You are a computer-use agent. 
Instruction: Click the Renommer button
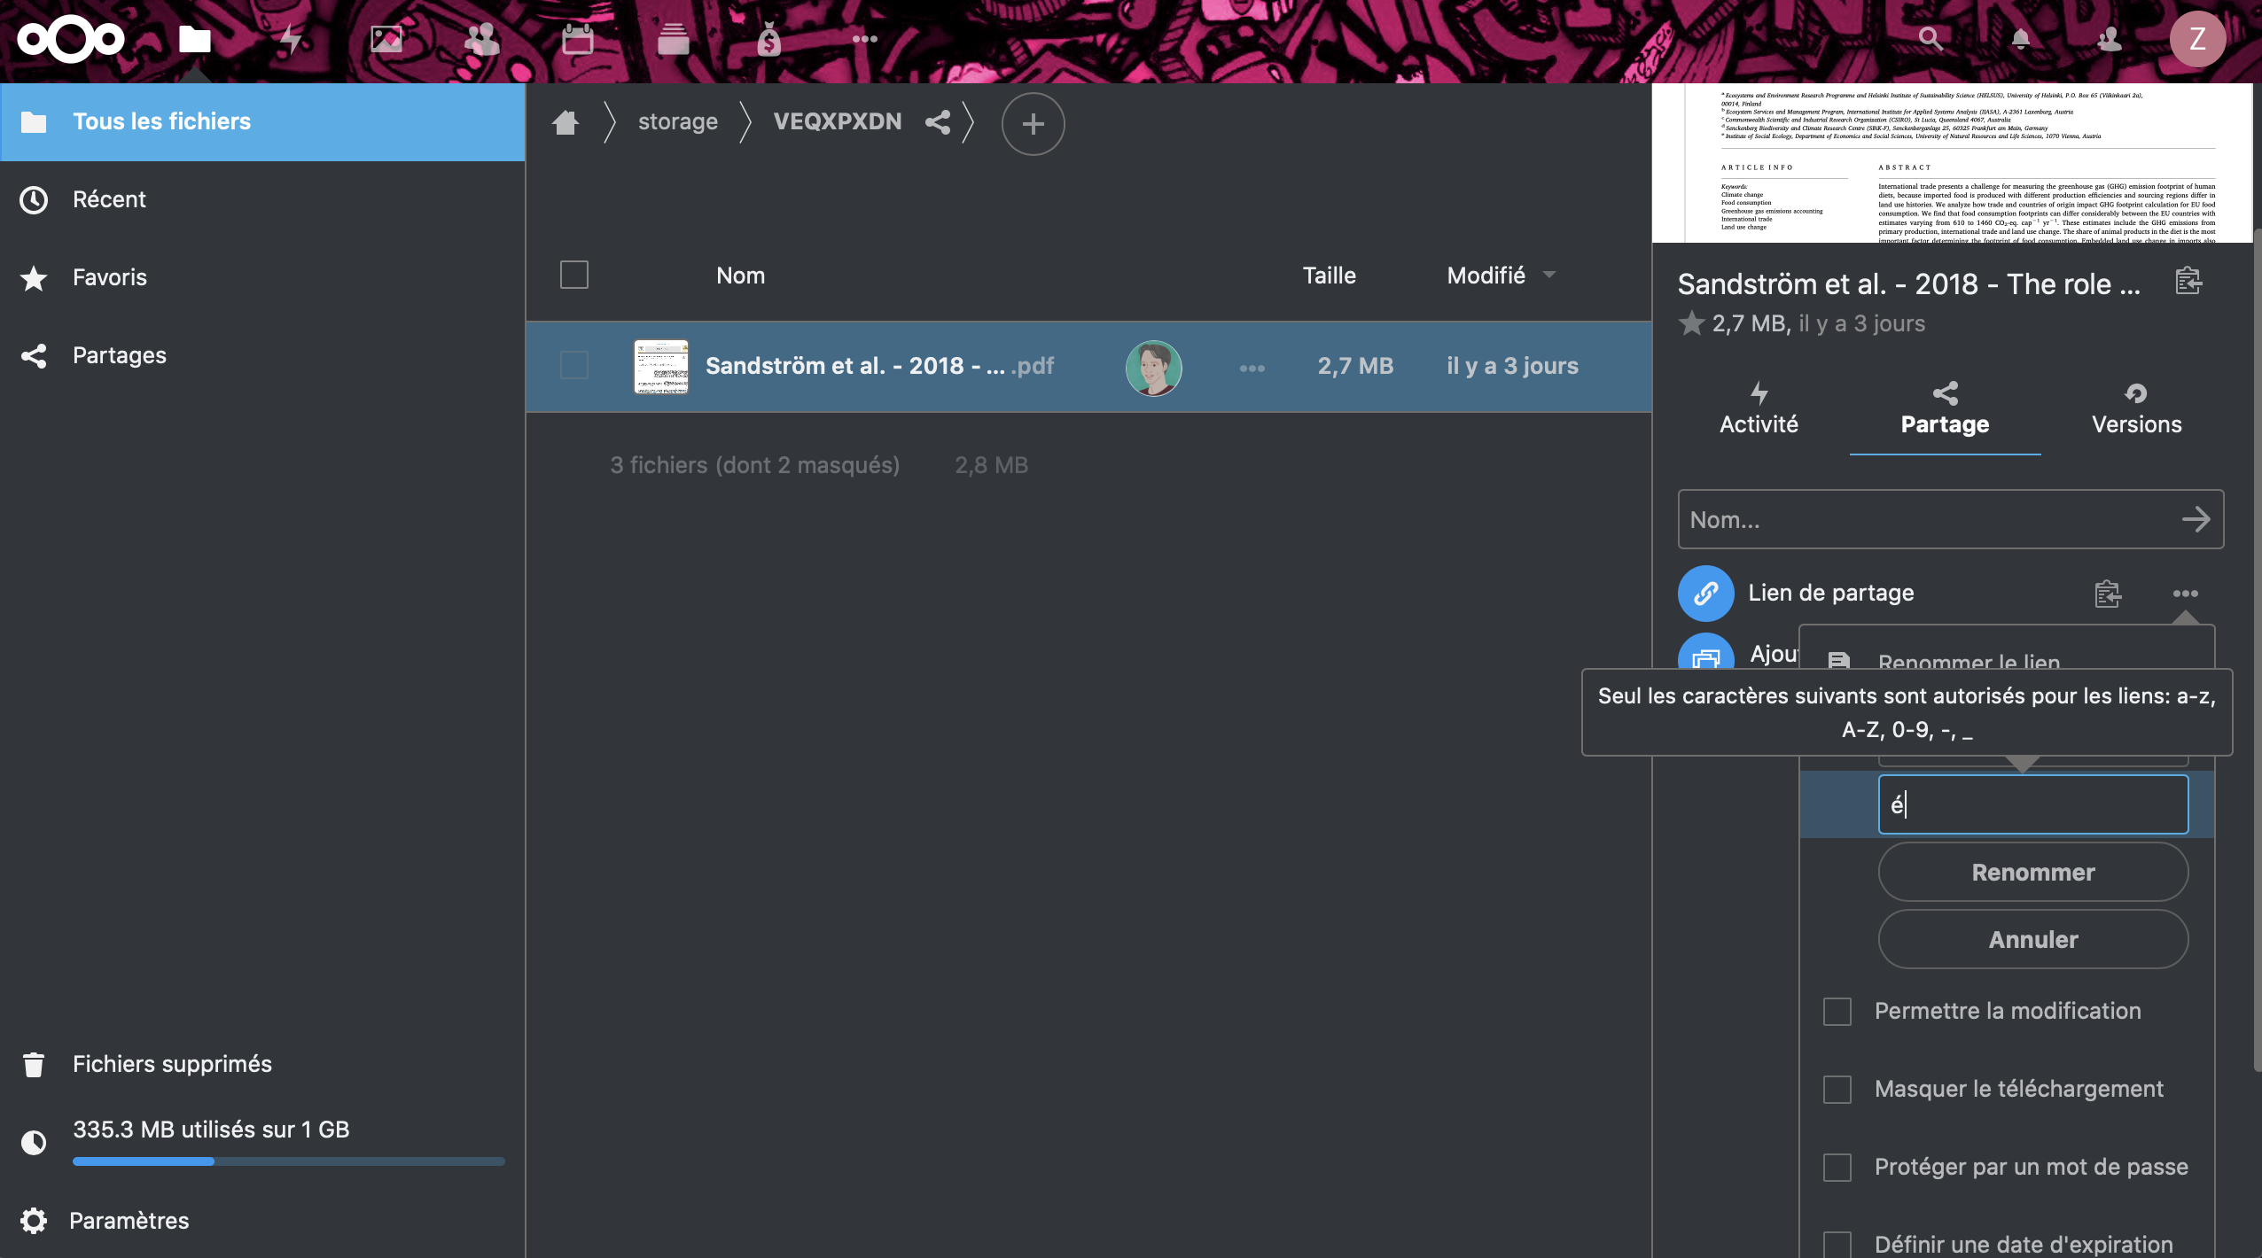pyautogui.click(x=2032, y=873)
